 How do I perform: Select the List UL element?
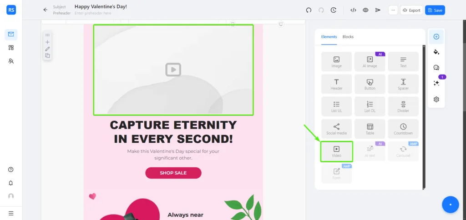coord(336,106)
